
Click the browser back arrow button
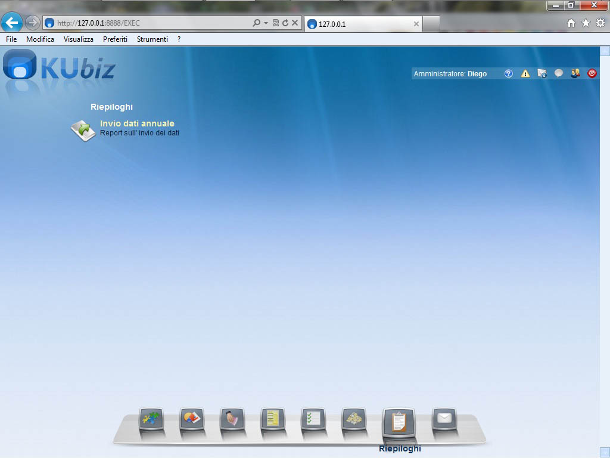[12, 23]
